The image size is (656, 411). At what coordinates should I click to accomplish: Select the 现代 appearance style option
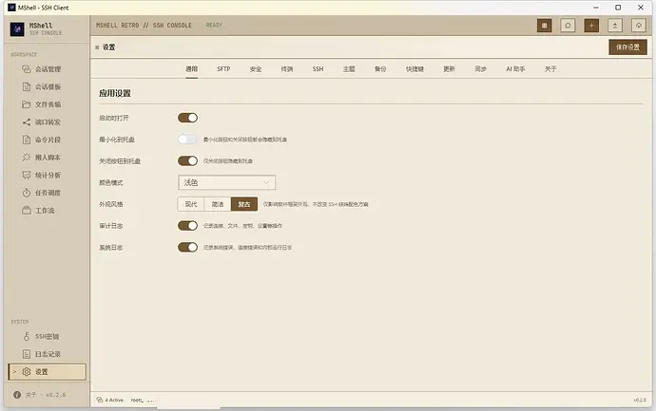point(191,204)
